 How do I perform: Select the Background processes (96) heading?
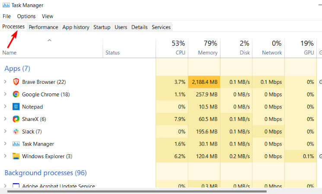click(x=45, y=173)
